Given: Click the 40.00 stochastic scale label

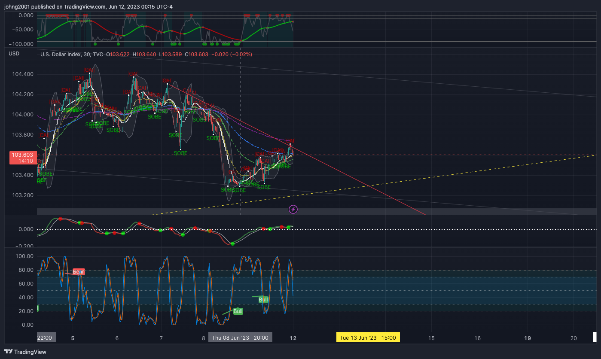Looking at the screenshot, I should 26,298.
